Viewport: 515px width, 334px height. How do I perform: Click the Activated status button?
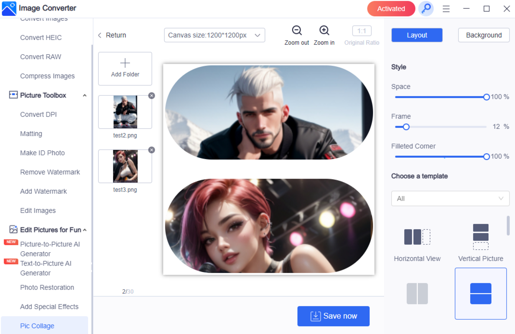(x=391, y=9)
